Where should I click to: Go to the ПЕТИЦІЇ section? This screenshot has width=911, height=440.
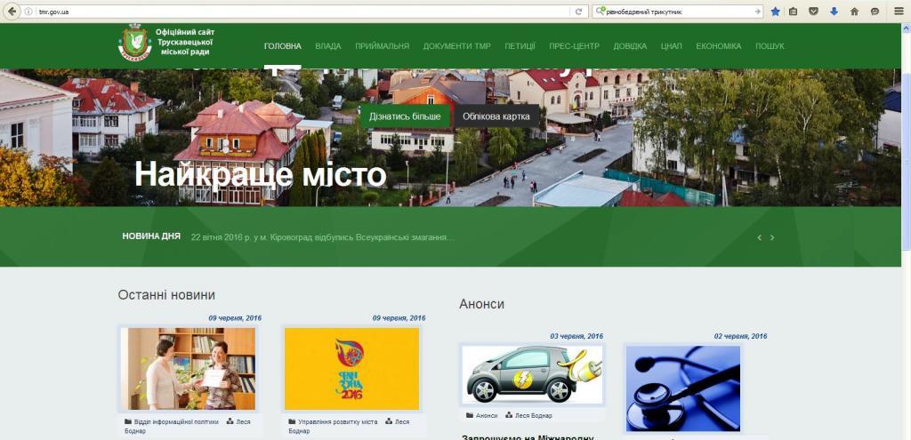[x=520, y=46]
